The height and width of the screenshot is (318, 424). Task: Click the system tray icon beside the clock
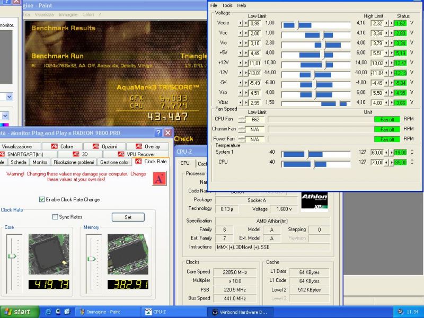click(400, 312)
